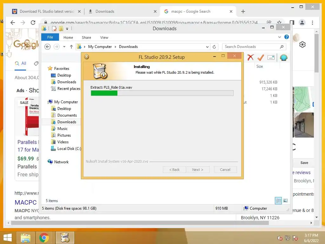This screenshot has width=325, height=244.
Task: Click the arrow between My Computer and Downloads
Action: click(116, 47)
